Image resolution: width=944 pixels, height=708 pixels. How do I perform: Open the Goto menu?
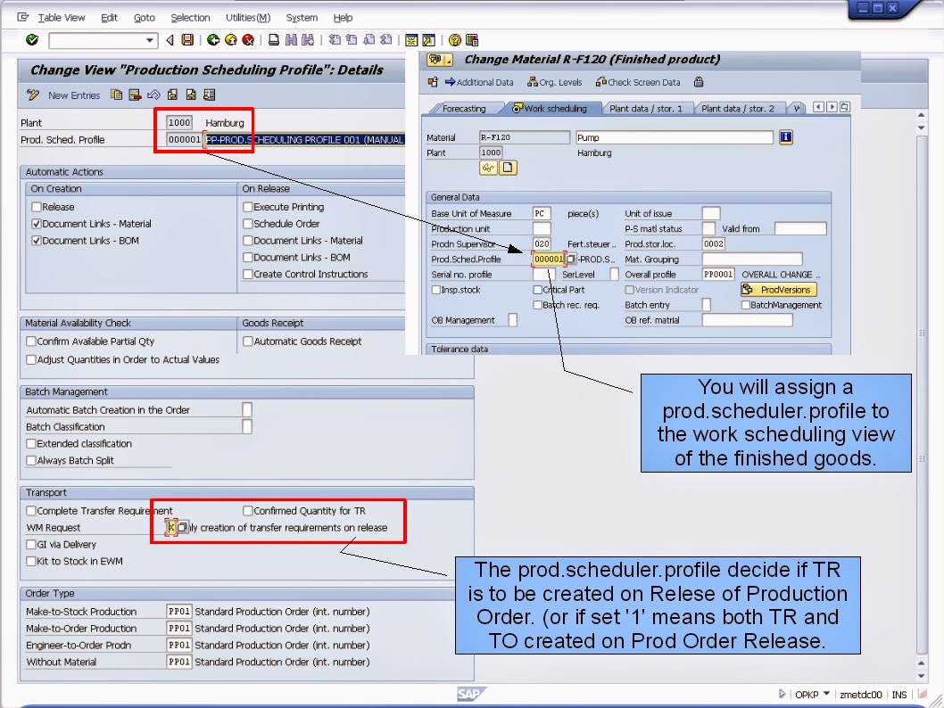pyautogui.click(x=145, y=18)
